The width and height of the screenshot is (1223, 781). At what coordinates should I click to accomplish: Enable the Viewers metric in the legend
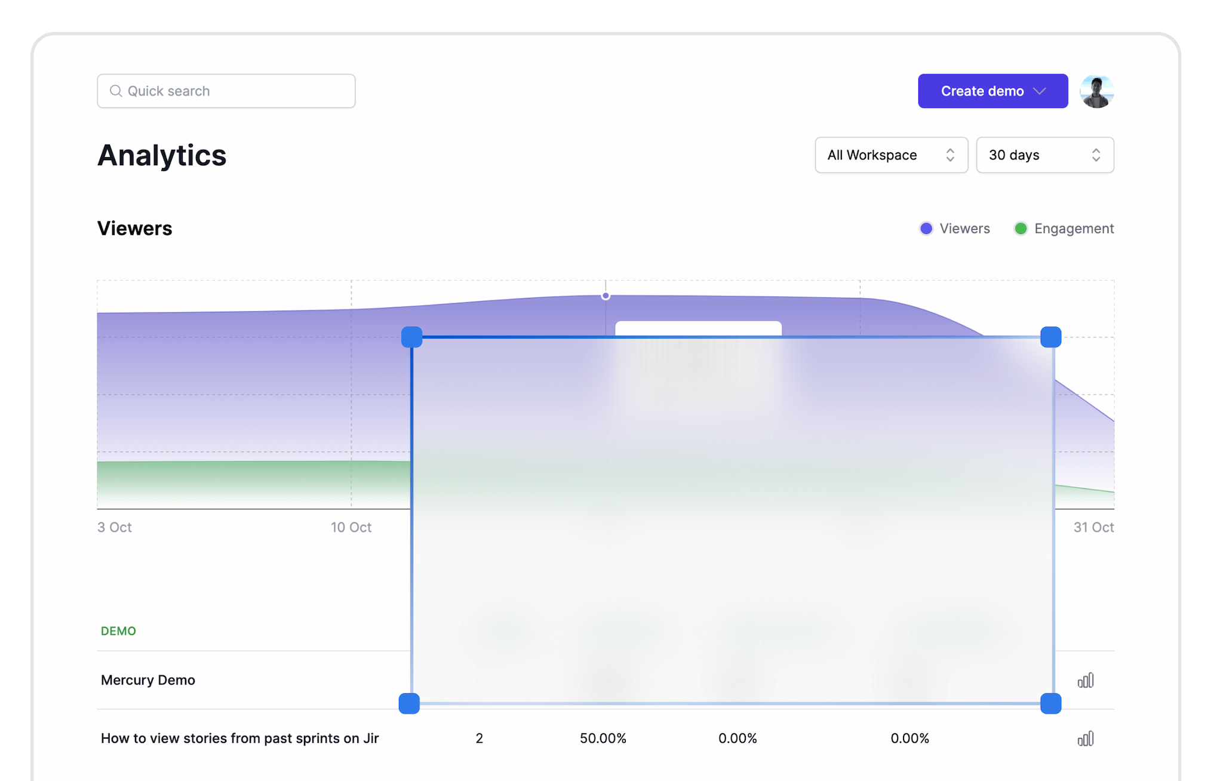pos(953,228)
